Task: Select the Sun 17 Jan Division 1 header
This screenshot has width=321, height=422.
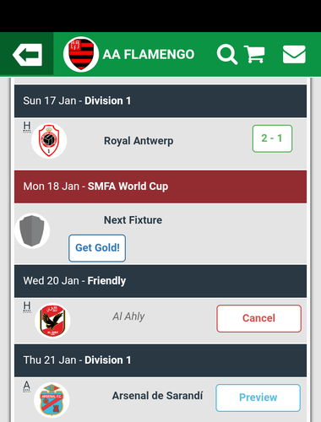Action: tap(160, 100)
